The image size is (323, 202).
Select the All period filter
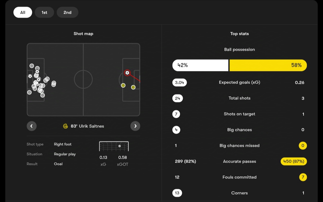coord(23,12)
